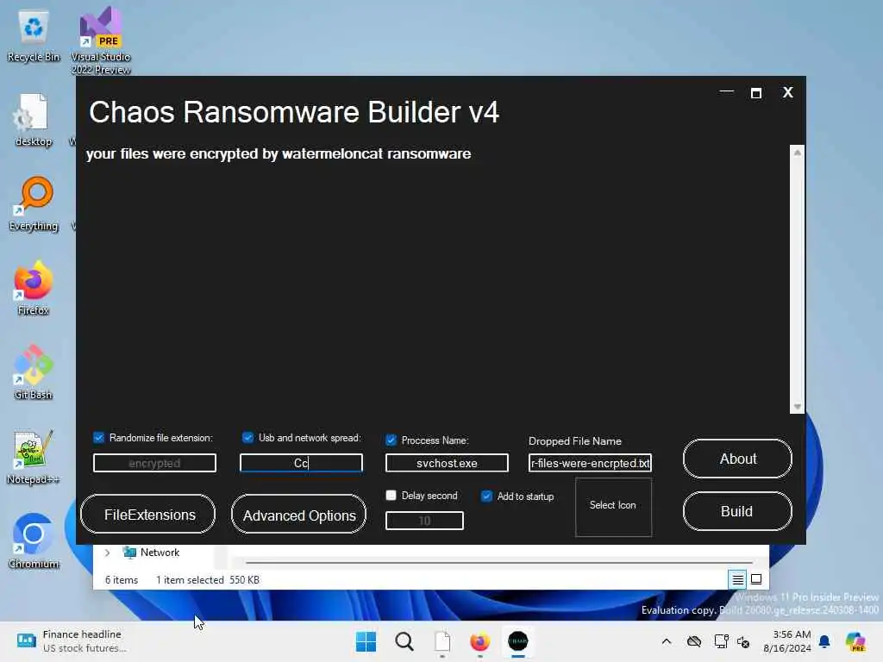
Task: Click the Explorer horizontal scrollbar
Action: (499, 562)
